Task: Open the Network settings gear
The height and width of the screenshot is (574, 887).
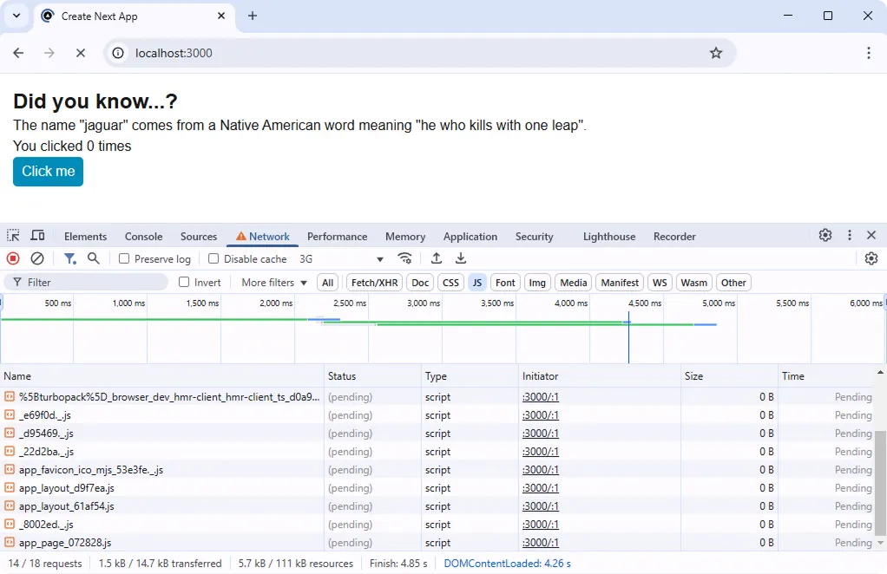Action: [x=871, y=258]
